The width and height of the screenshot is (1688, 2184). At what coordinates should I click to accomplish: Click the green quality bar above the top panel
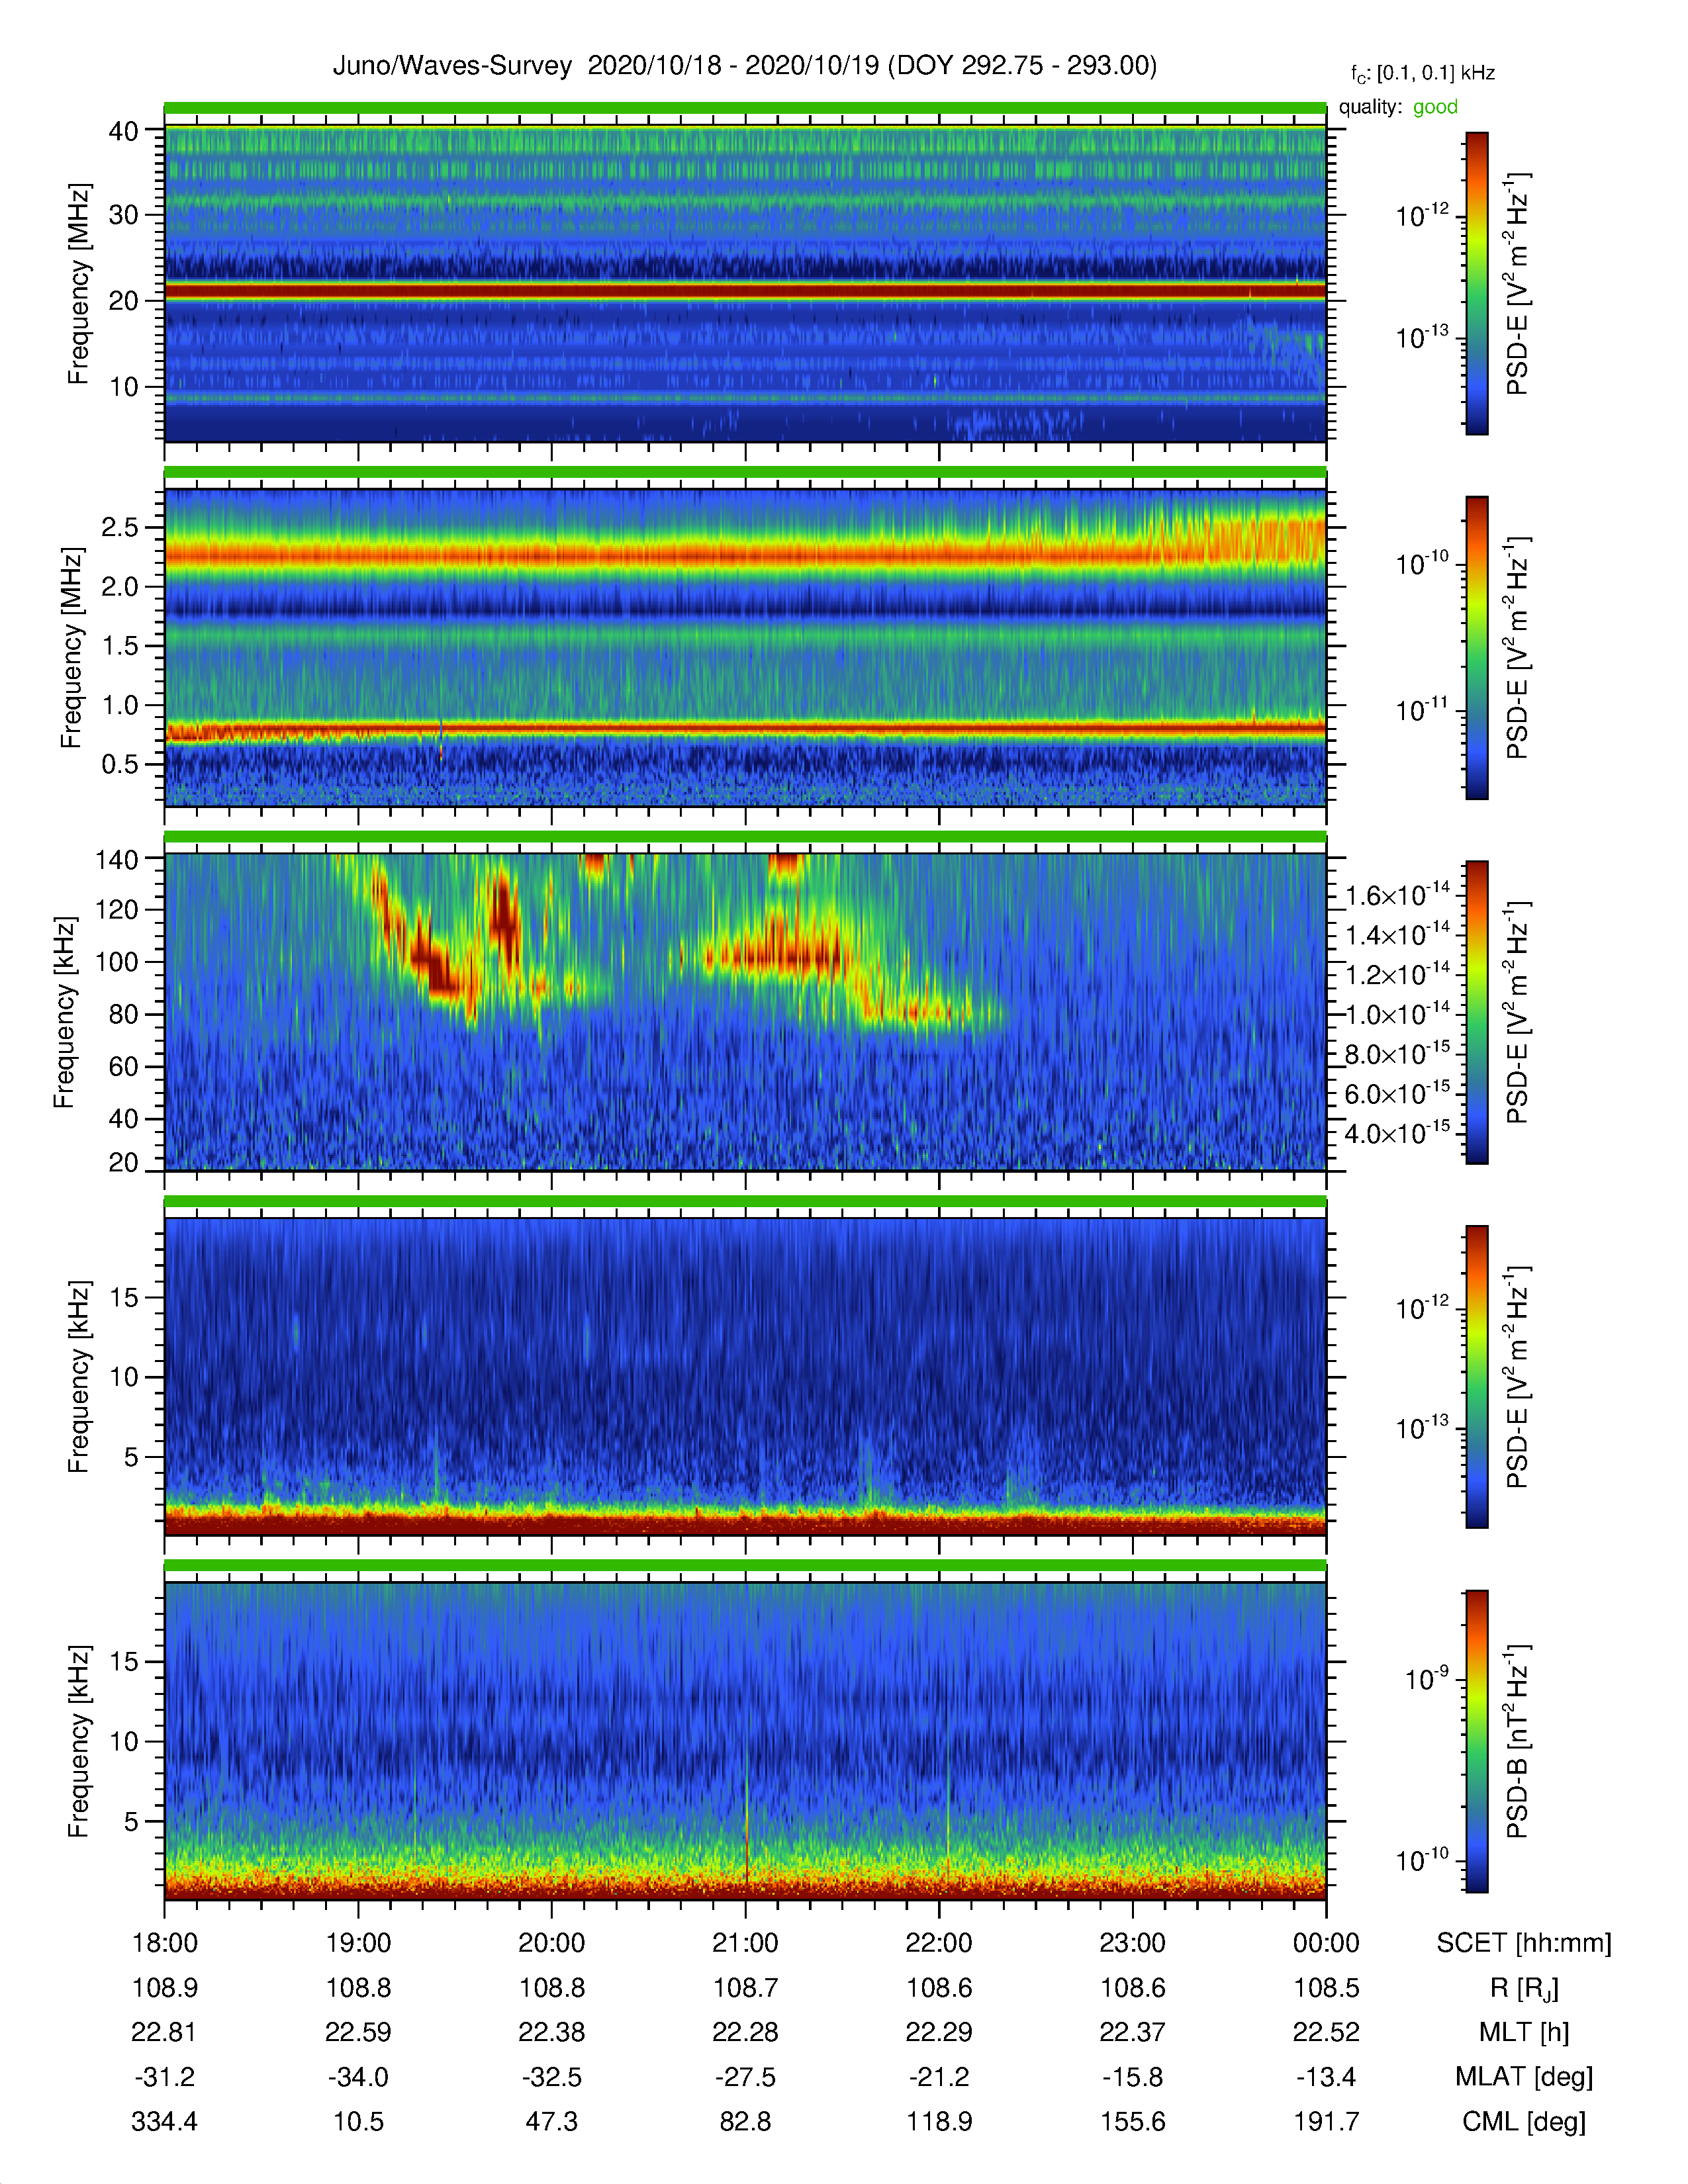click(745, 108)
